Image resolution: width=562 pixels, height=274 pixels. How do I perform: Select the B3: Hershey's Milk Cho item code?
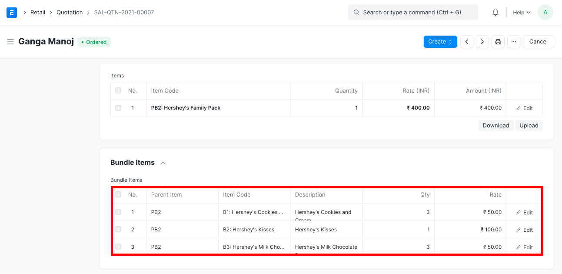pyautogui.click(x=254, y=247)
